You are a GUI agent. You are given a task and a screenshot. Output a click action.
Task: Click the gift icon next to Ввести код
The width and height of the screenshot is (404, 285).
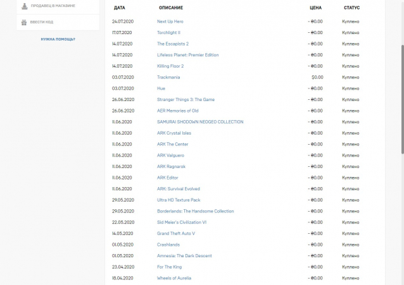24,22
